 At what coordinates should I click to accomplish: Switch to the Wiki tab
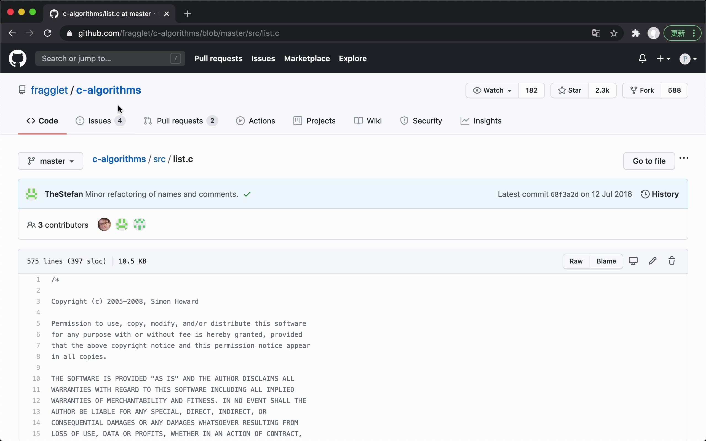coord(368,121)
